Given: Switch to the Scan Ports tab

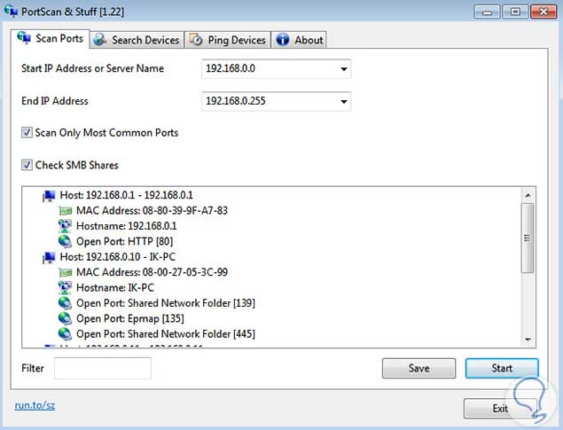Looking at the screenshot, I should coord(51,38).
